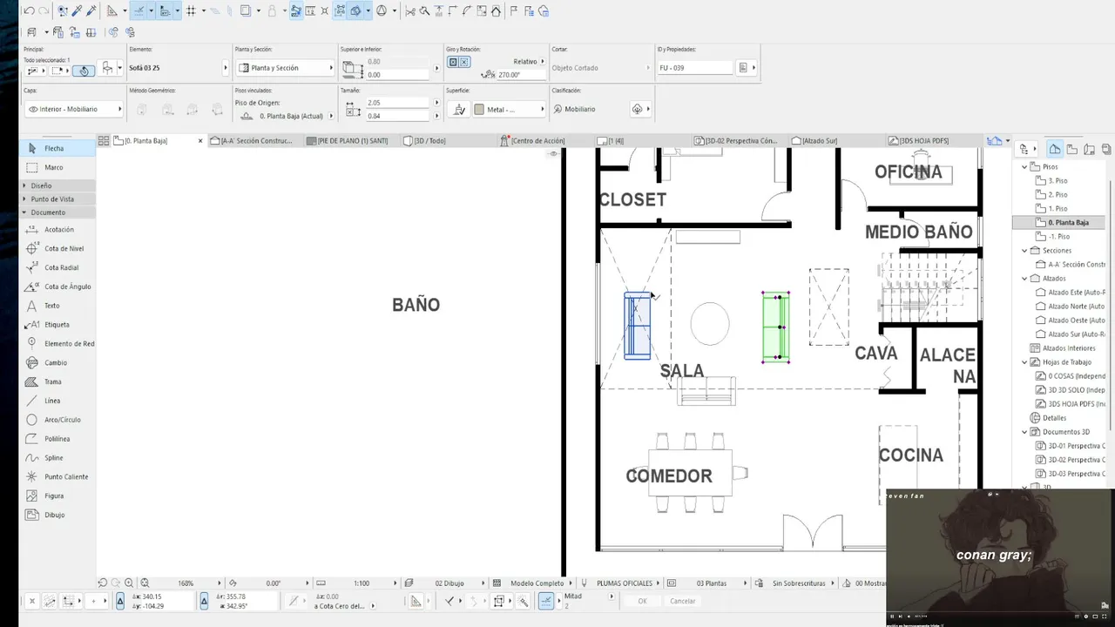Viewport: 1115px width, 627px height.
Task: Select the eyedropper pick-up parameters tool
Action: 77,11
